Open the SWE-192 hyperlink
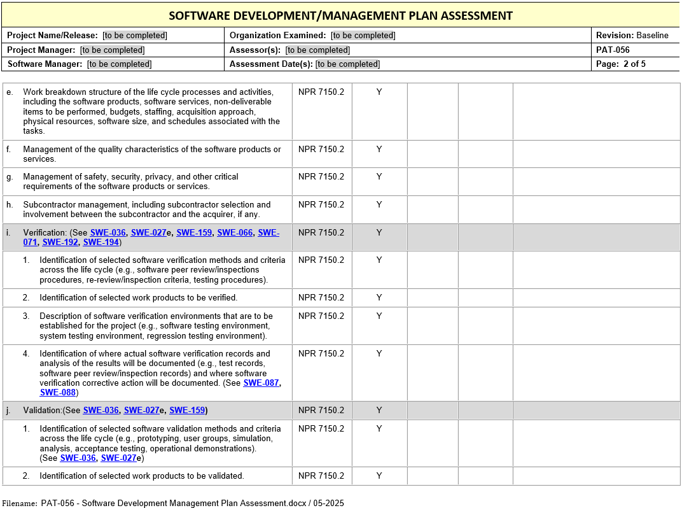This screenshot has width=682, height=508. [x=60, y=243]
